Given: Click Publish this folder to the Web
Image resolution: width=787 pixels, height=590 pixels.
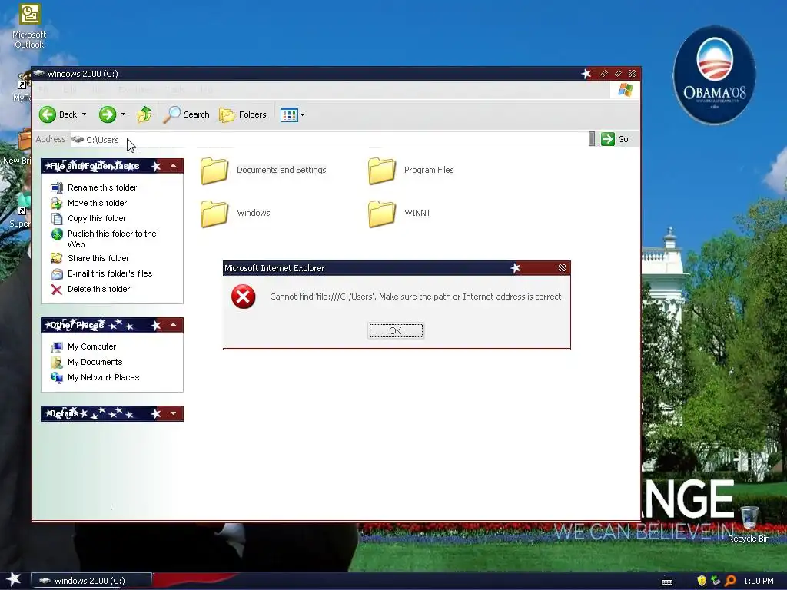Looking at the screenshot, I should (x=112, y=239).
